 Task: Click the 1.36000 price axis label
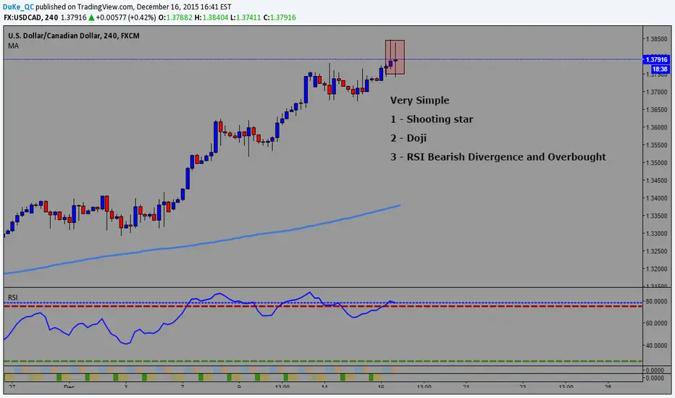pyautogui.click(x=656, y=127)
